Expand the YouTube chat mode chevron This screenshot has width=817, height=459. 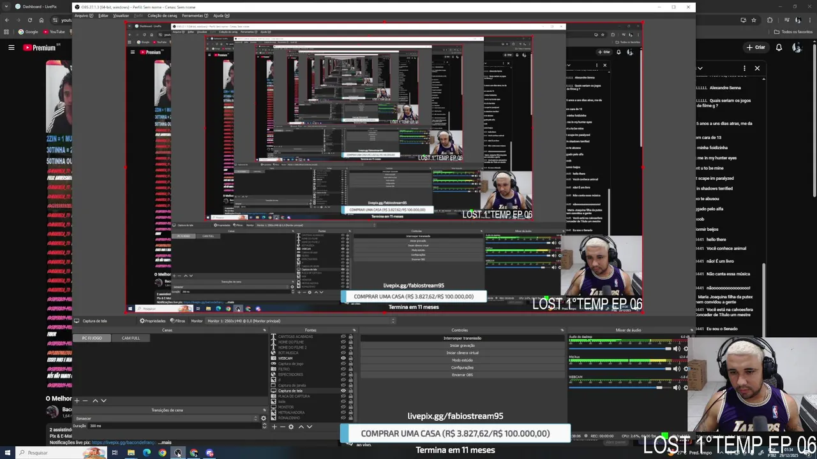click(700, 68)
